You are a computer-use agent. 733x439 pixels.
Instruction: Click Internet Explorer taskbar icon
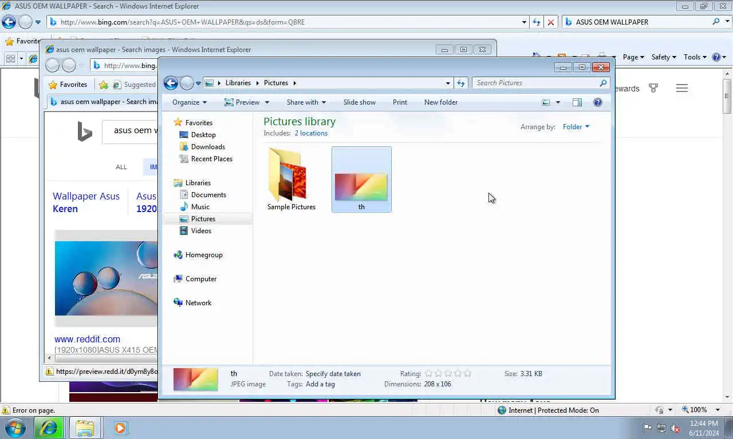click(x=49, y=428)
